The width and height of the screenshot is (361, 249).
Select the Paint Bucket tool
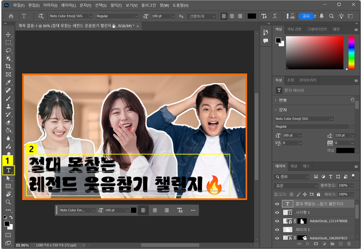point(8,131)
